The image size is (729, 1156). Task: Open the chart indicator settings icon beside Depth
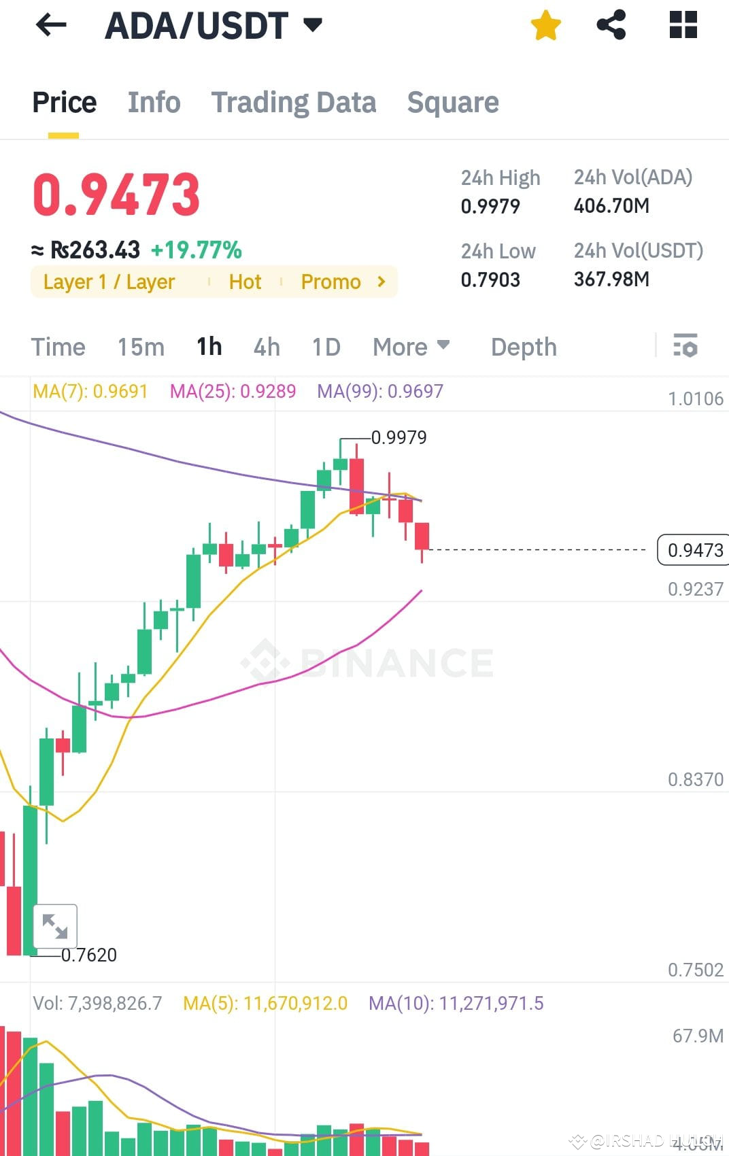pyautogui.click(x=686, y=347)
